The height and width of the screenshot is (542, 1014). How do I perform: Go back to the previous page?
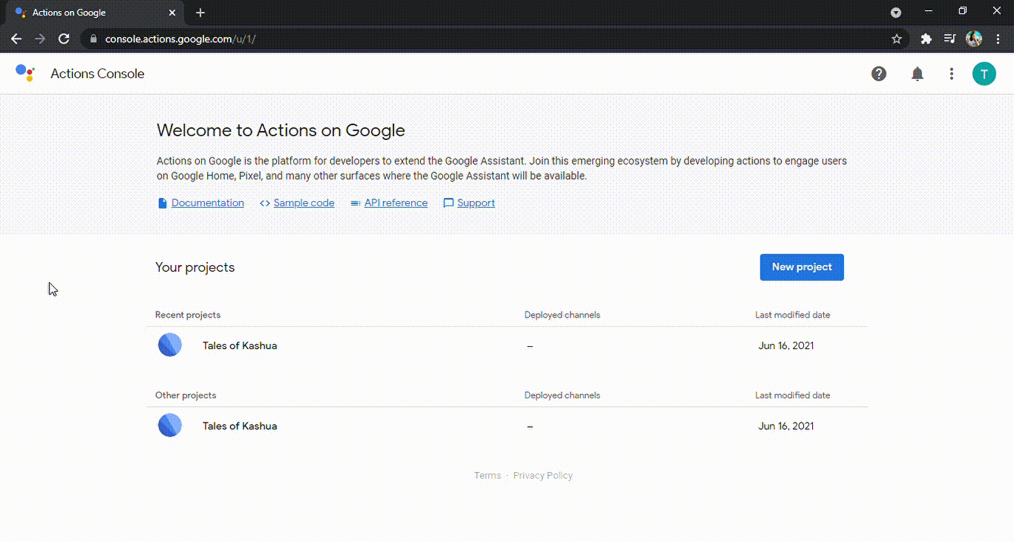[x=16, y=39]
